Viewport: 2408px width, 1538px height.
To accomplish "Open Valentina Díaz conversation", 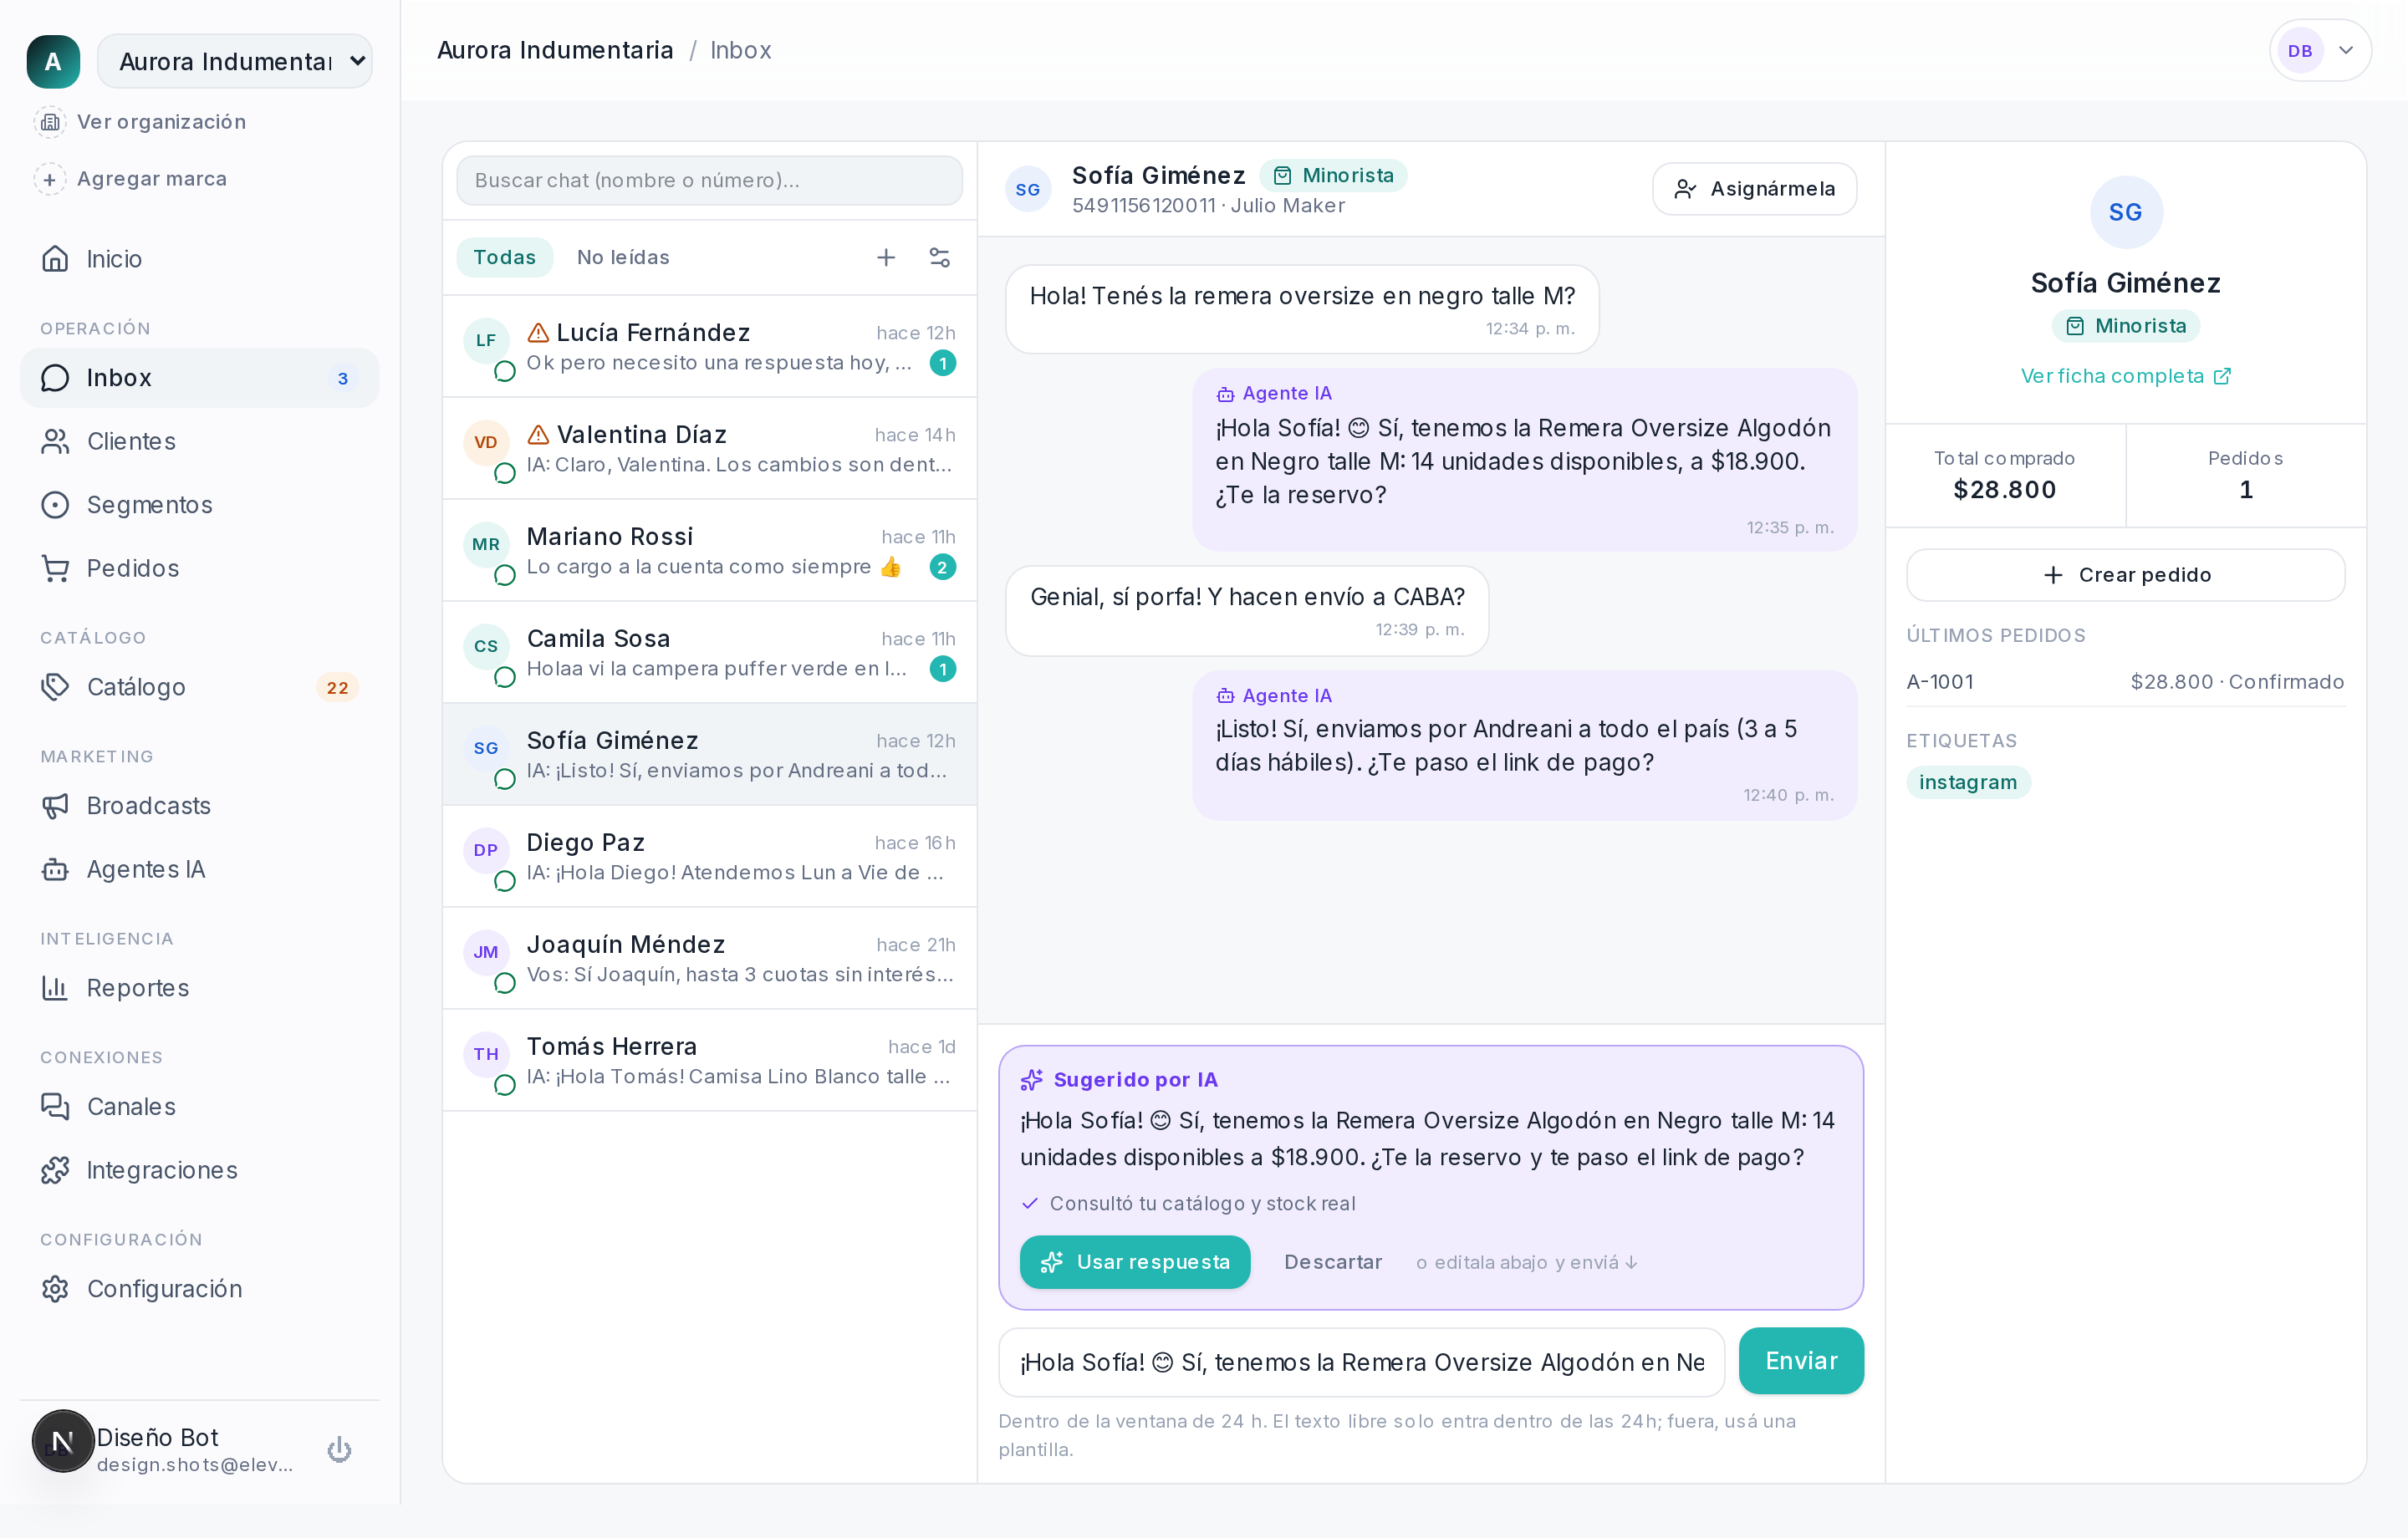I will point(709,449).
